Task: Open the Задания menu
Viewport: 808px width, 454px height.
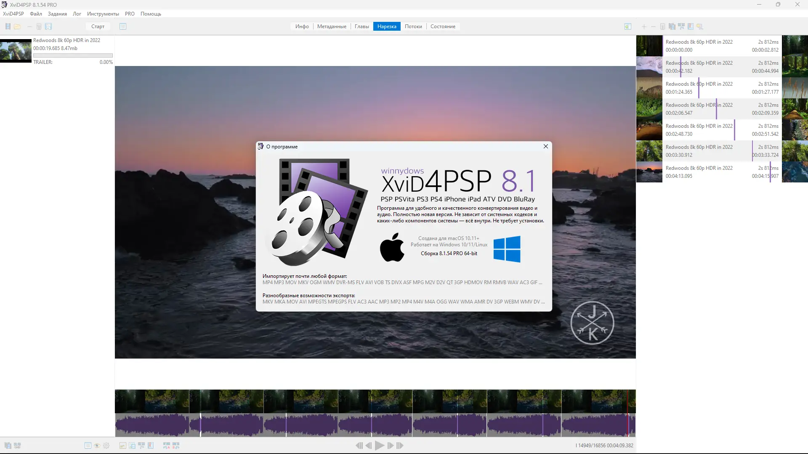Action: (57, 14)
